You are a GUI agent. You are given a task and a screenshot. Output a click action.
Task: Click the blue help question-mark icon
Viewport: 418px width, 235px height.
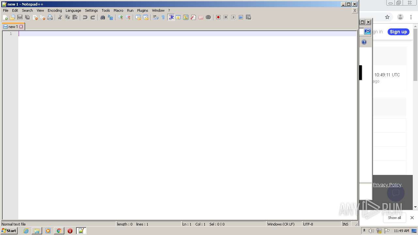pos(364,42)
